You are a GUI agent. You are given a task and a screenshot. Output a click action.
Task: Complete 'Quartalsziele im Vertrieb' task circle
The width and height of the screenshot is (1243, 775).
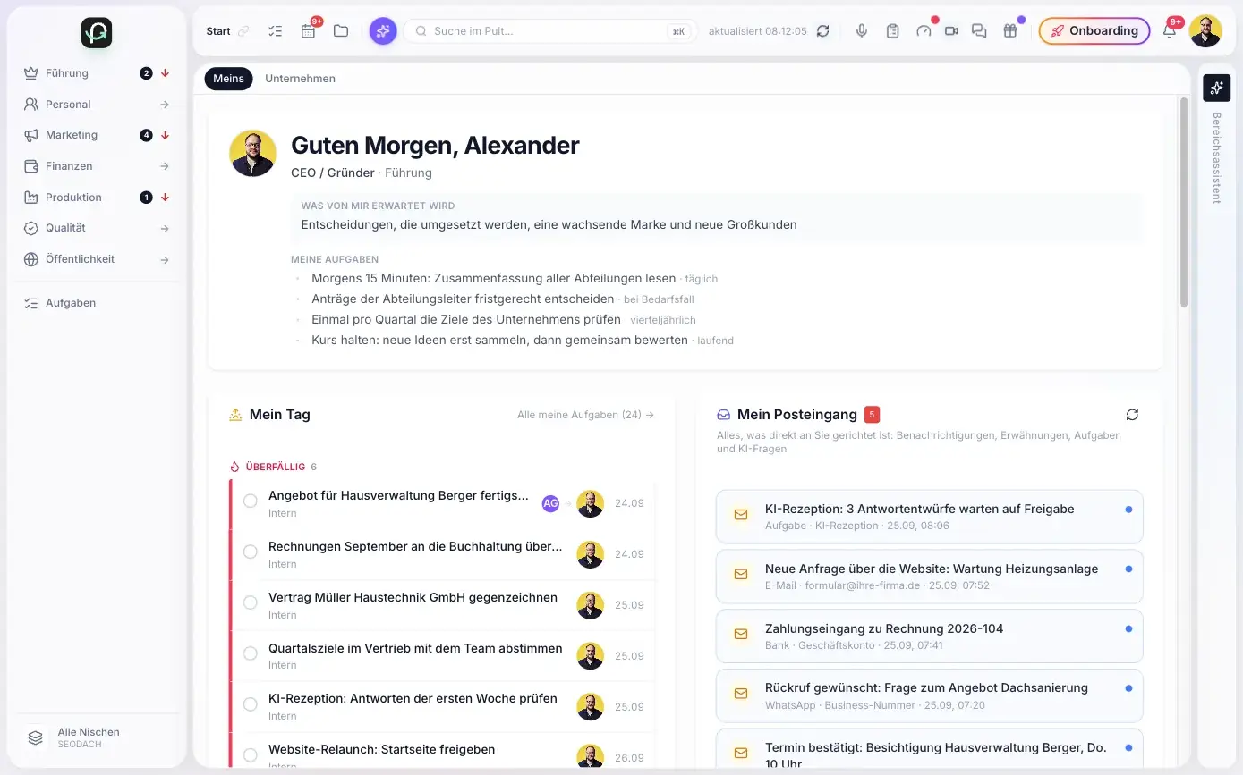(251, 653)
